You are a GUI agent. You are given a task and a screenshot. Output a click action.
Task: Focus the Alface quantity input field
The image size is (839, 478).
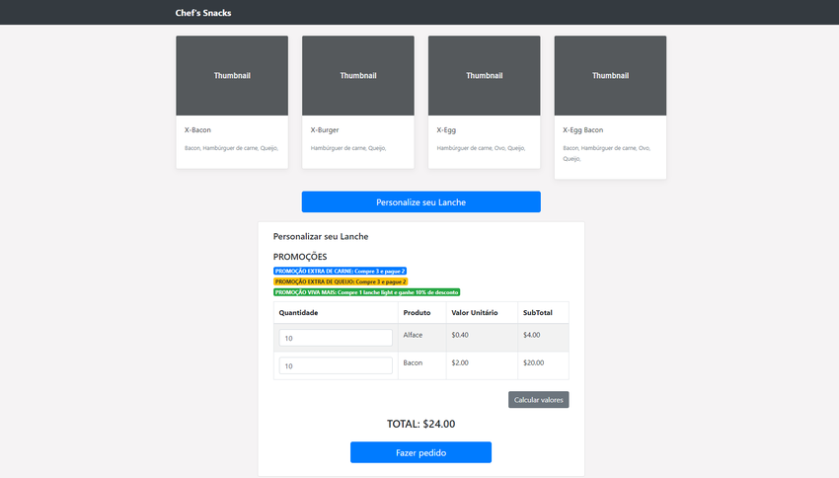pos(336,338)
